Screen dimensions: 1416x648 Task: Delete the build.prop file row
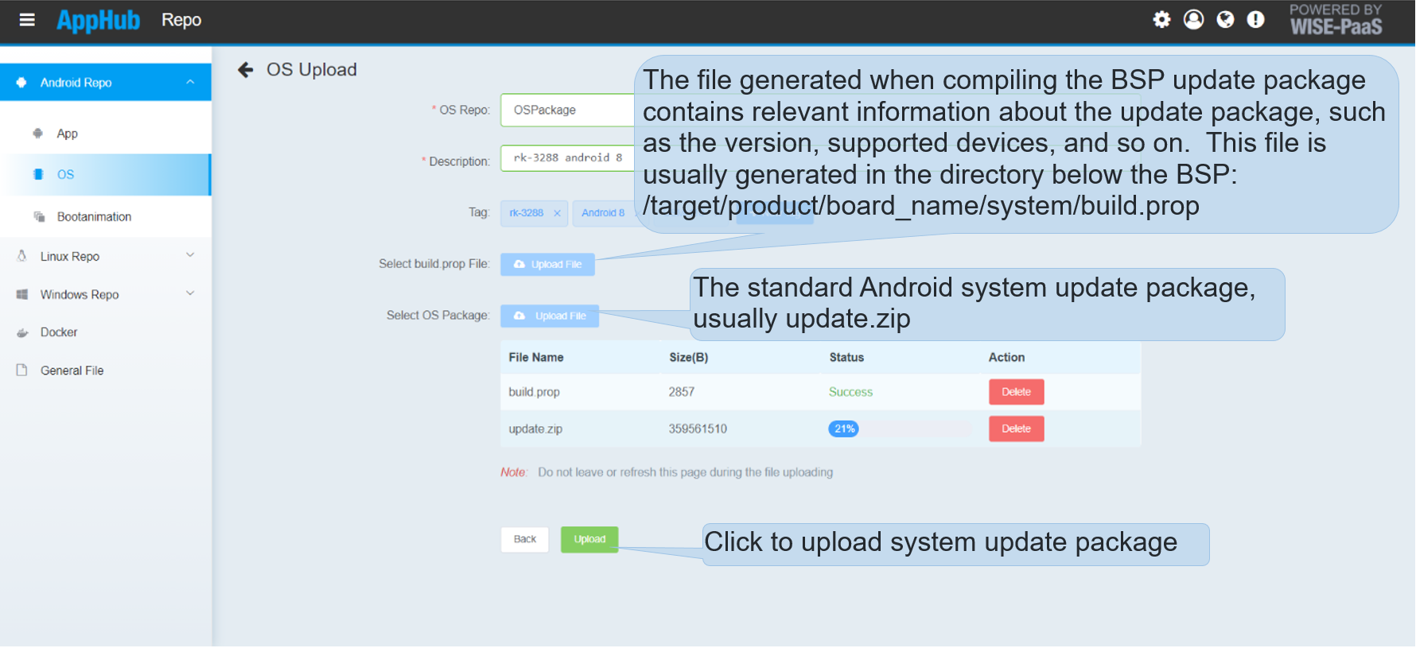[x=1016, y=392]
